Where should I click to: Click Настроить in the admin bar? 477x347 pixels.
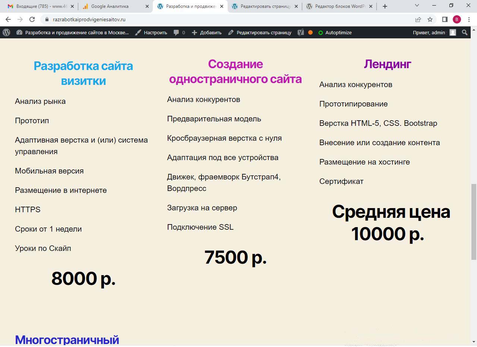coord(151,32)
